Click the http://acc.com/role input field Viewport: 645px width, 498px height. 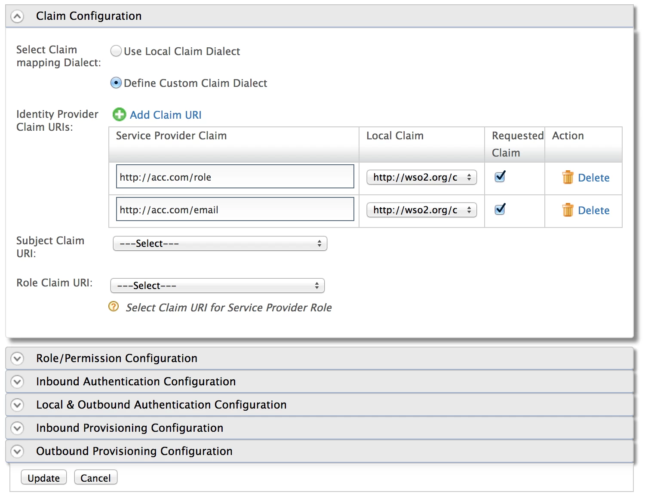tap(235, 176)
